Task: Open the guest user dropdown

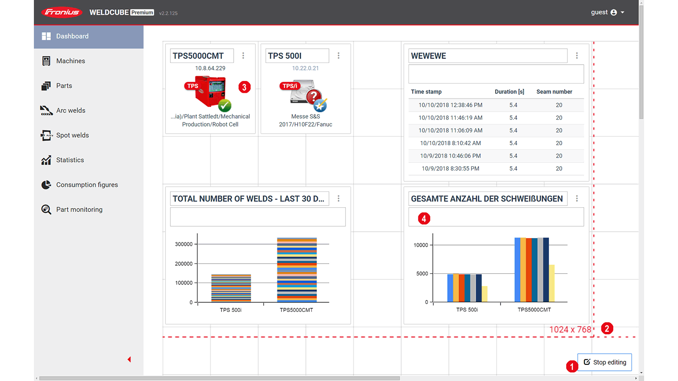Action: pos(608,12)
